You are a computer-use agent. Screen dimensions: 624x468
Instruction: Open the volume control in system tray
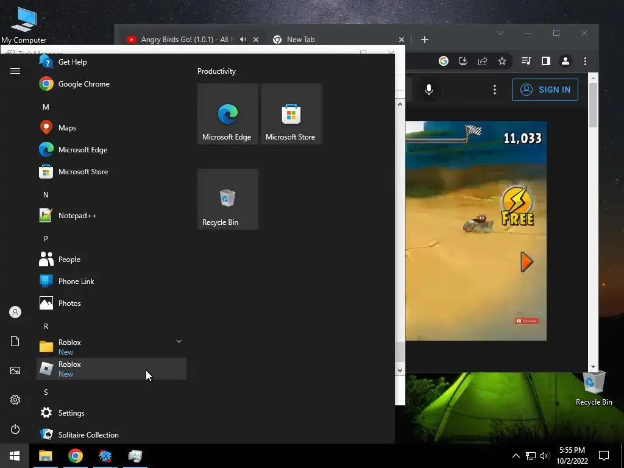click(545, 456)
